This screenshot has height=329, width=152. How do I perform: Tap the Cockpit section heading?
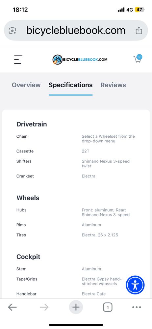28,257
